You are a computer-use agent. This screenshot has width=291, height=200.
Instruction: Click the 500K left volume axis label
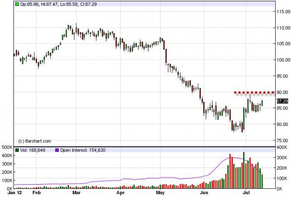click(7, 148)
